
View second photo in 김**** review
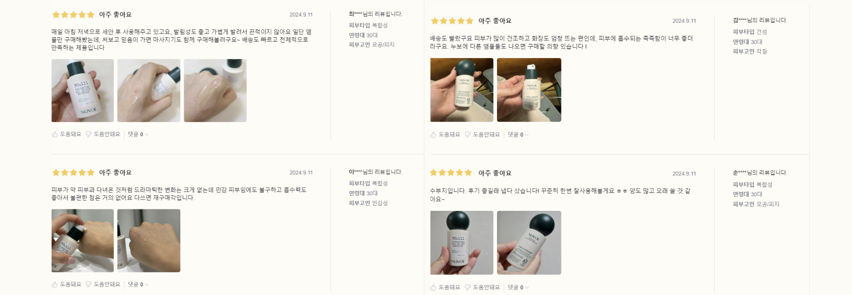click(x=529, y=90)
